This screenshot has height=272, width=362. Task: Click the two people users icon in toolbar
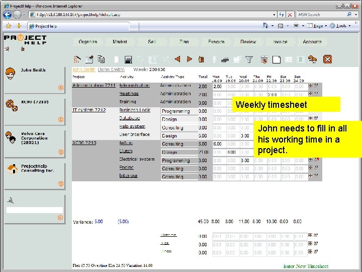312,59
